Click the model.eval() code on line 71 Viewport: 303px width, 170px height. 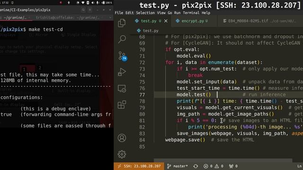194,56
